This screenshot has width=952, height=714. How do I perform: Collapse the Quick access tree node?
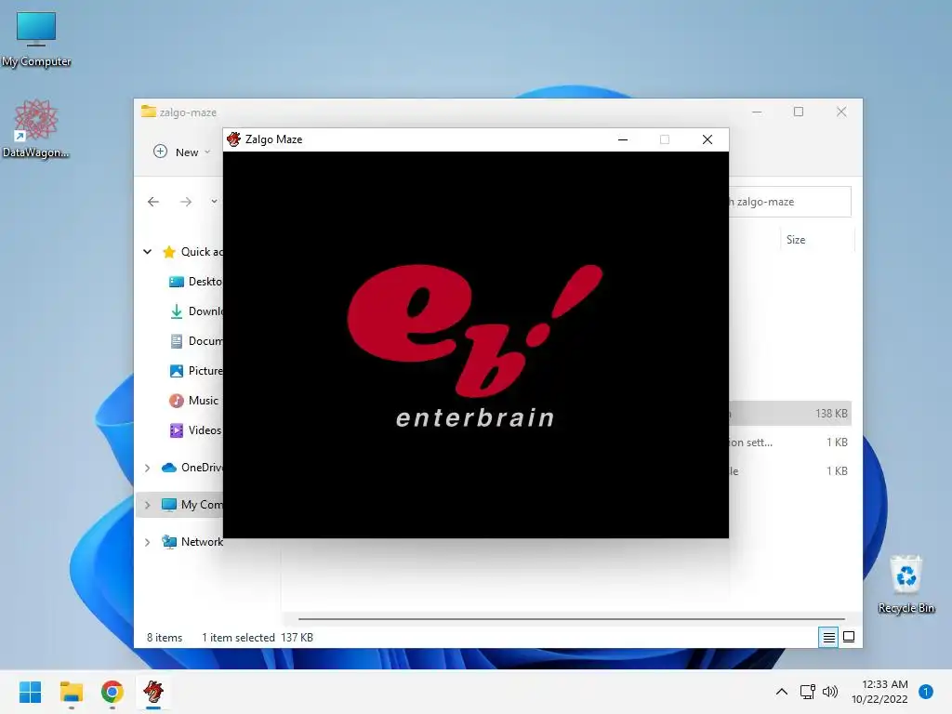(x=148, y=251)
